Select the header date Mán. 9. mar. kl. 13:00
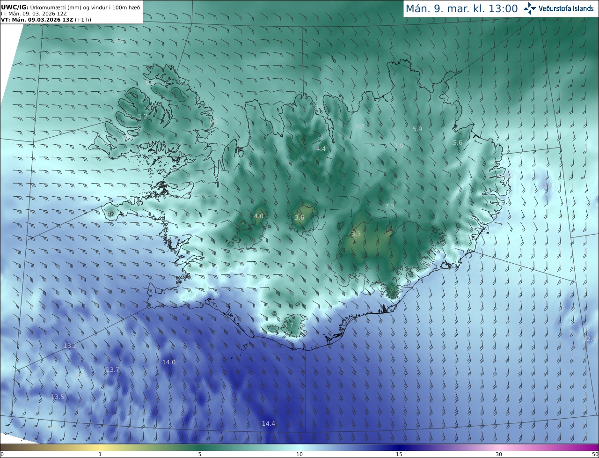Screen dimensions: 599x458 [x=461, y=8]
